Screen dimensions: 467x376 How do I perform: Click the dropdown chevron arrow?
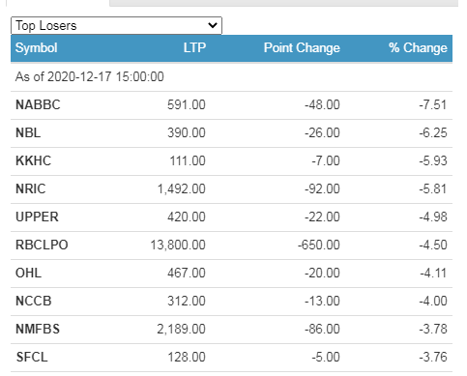[x=213, y=25]
